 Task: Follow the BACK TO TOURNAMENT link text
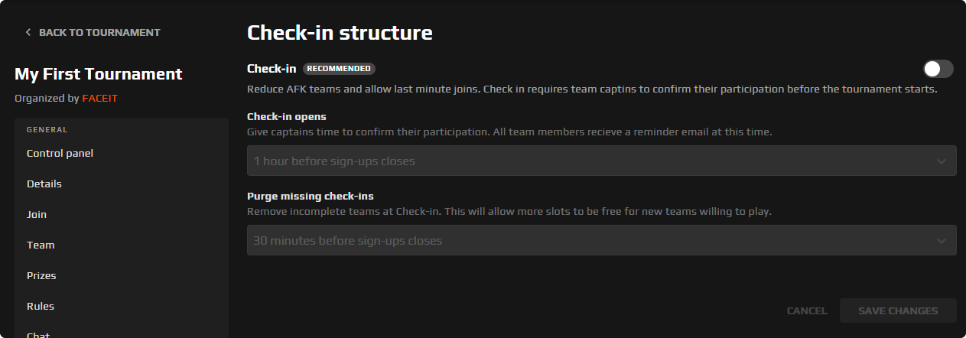(99, 33)
